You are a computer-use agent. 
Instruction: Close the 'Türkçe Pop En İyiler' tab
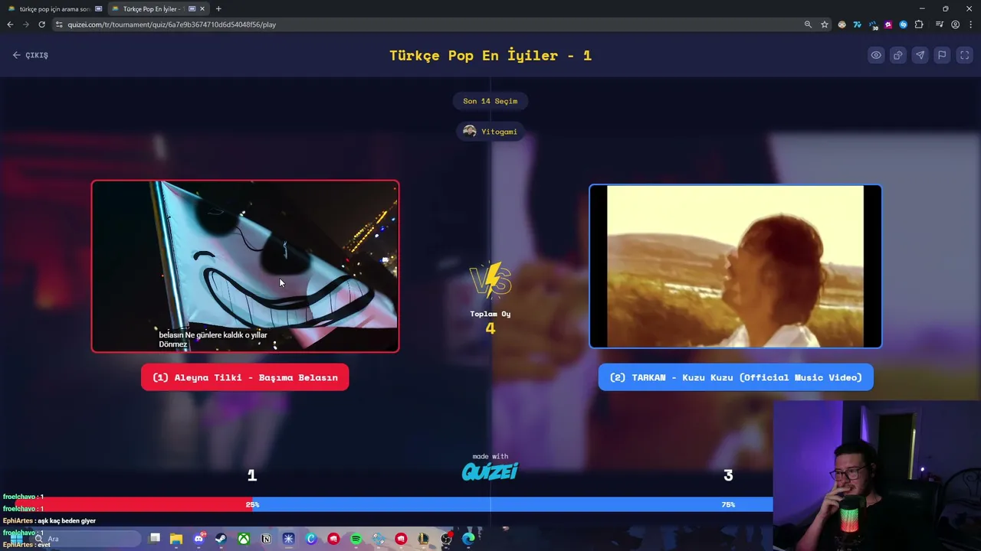coord(203,9)
